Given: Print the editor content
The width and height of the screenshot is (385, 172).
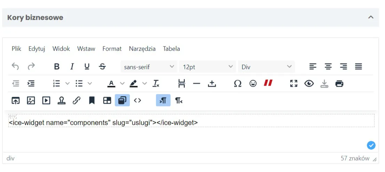Looking at the screenshot, I should point(339,84).
